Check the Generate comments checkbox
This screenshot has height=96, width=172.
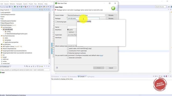[x=68, y=58]
